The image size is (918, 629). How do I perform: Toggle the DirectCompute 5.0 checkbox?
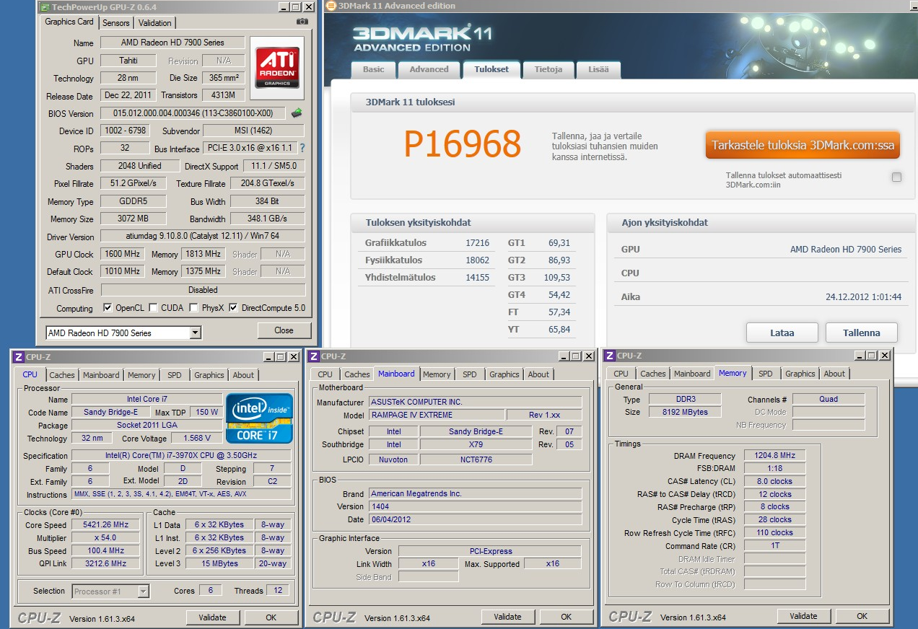[x=233, y=308]
